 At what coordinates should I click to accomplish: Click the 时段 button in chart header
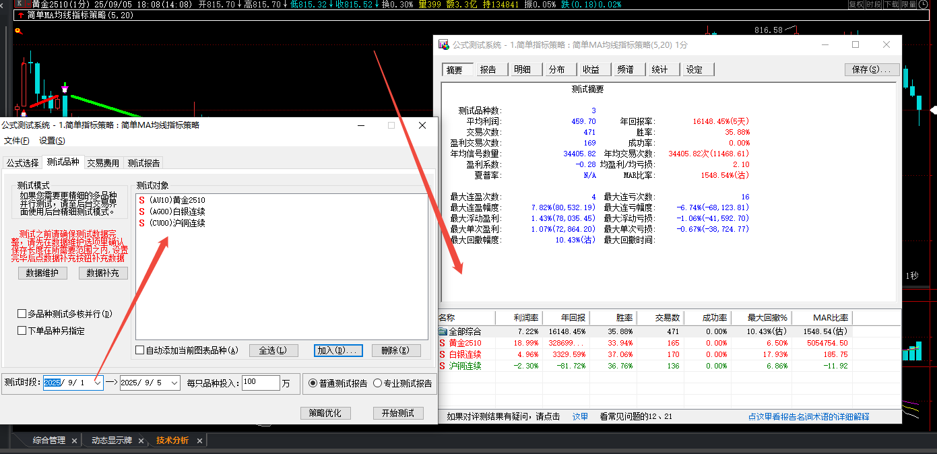tap(873, 4)
